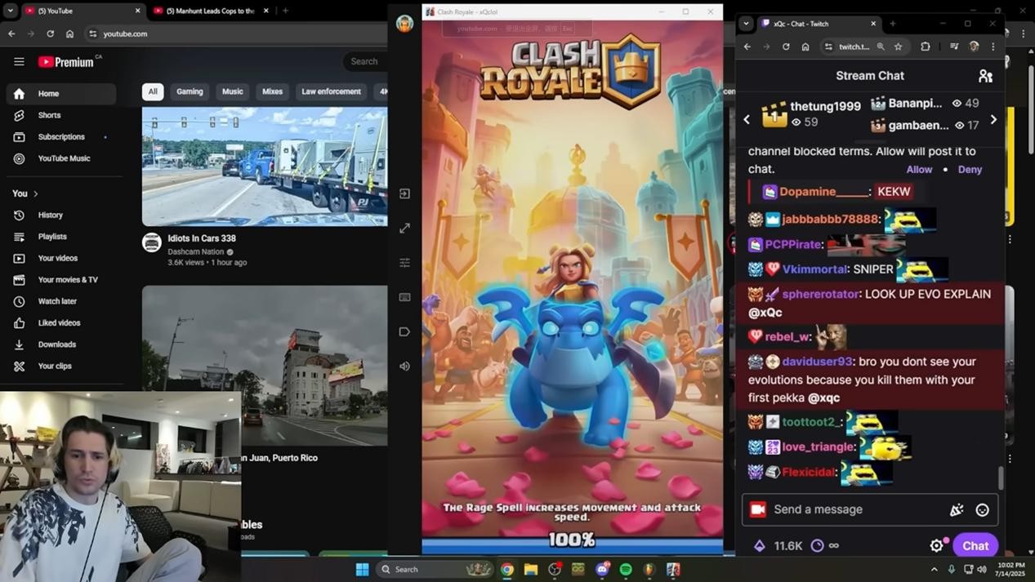Click Allow on the blocked message
Viewport: 1035px width, 582px height.
click(x=919, y=170)
